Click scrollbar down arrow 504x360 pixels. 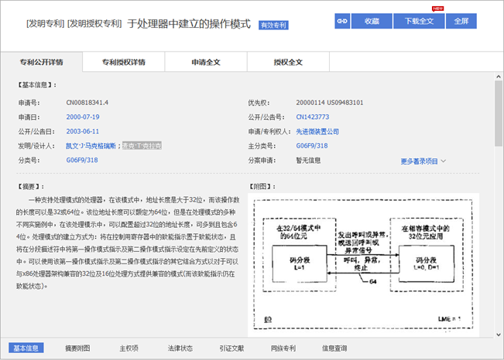point(499,335)
